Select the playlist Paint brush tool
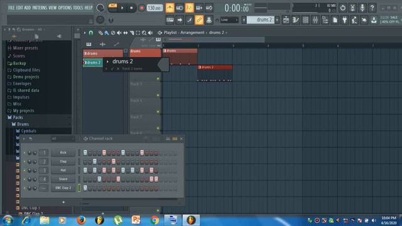402x226 pixels. coord(106,33)
